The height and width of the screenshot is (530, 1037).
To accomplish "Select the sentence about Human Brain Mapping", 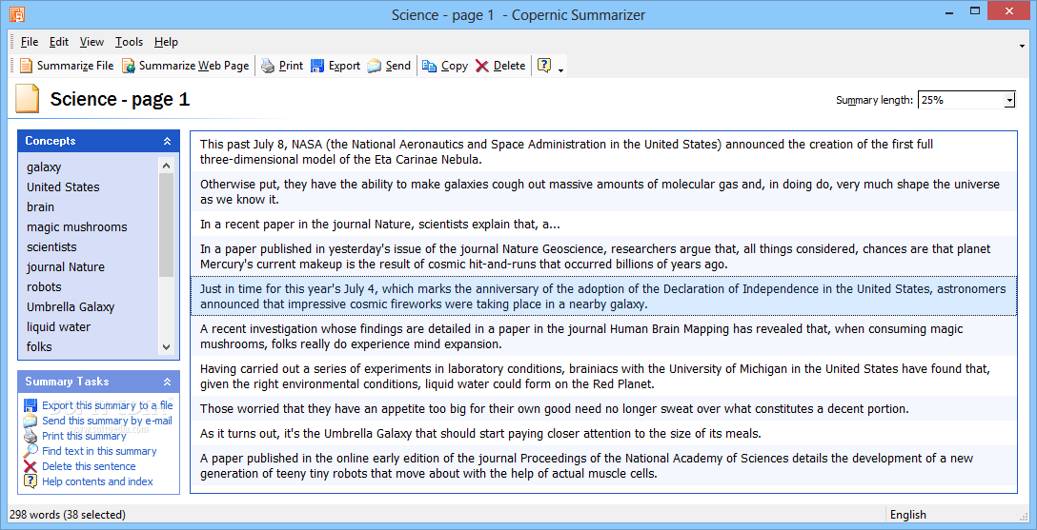I will pyautogui.click(x=603, y=336).
